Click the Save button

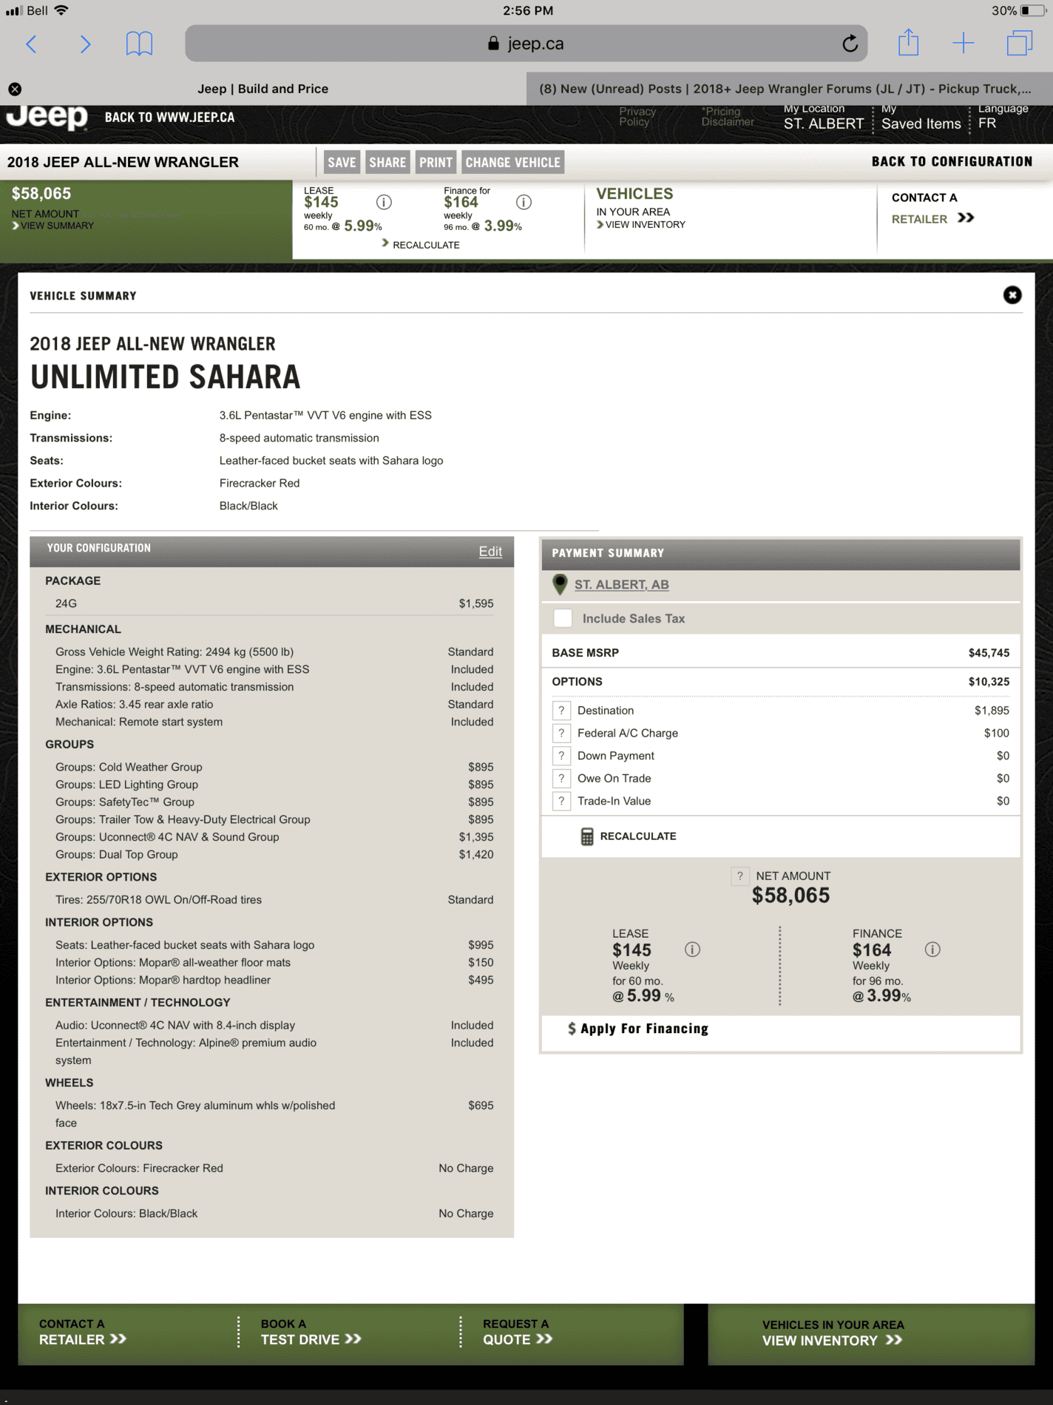pyautogui.click(x=342, y=163)
